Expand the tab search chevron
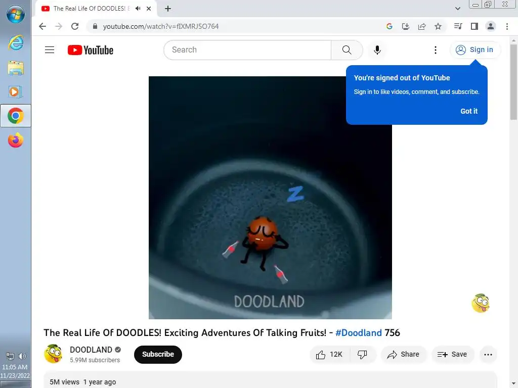 (457, 9)
